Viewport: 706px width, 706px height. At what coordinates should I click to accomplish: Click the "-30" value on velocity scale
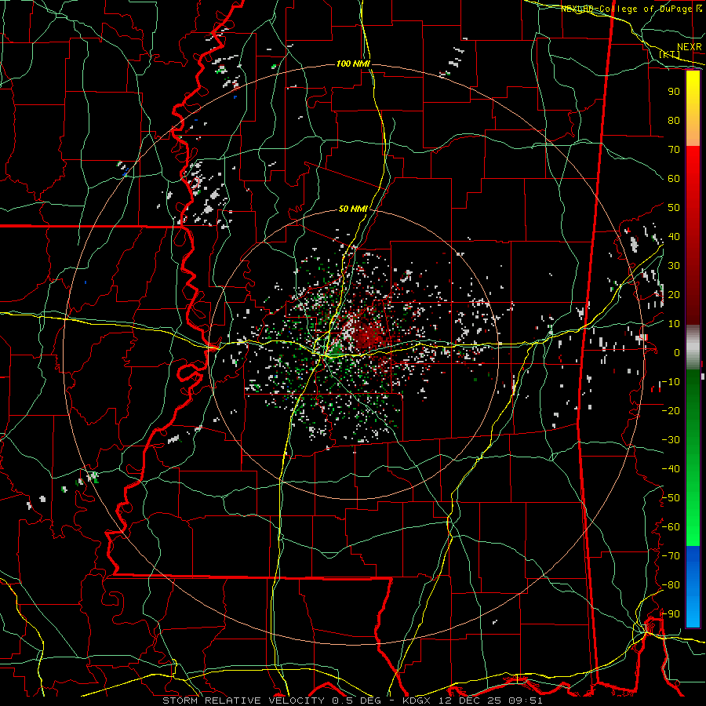click(671, 440)
